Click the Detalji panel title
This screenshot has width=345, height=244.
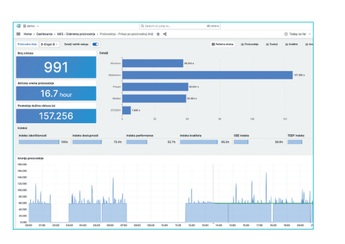104,53
